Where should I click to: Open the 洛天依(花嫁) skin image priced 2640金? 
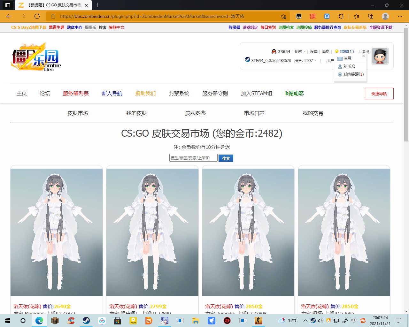tap(57, 232)
